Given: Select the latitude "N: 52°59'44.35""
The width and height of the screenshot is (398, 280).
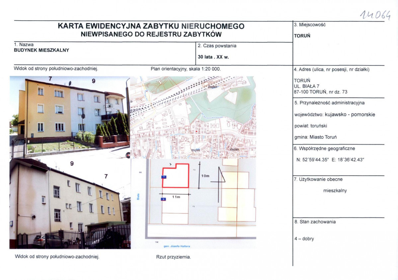Looking at the screenshot, I should 312,159.
